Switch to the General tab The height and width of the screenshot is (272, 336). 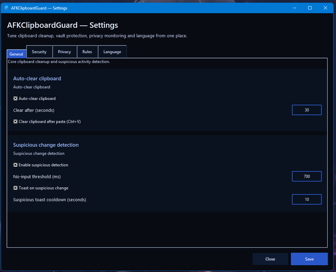[16, 54]
